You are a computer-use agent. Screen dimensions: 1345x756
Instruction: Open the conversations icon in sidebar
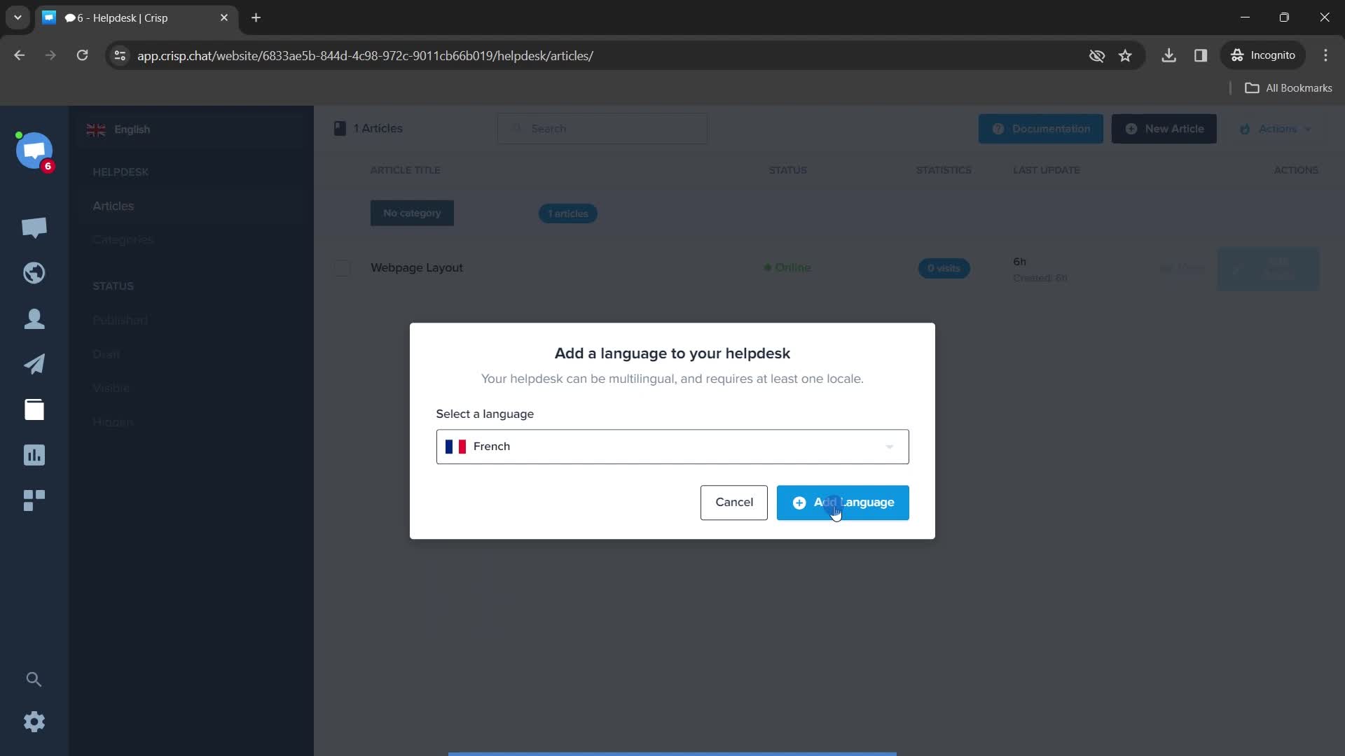tap(34, 227)
